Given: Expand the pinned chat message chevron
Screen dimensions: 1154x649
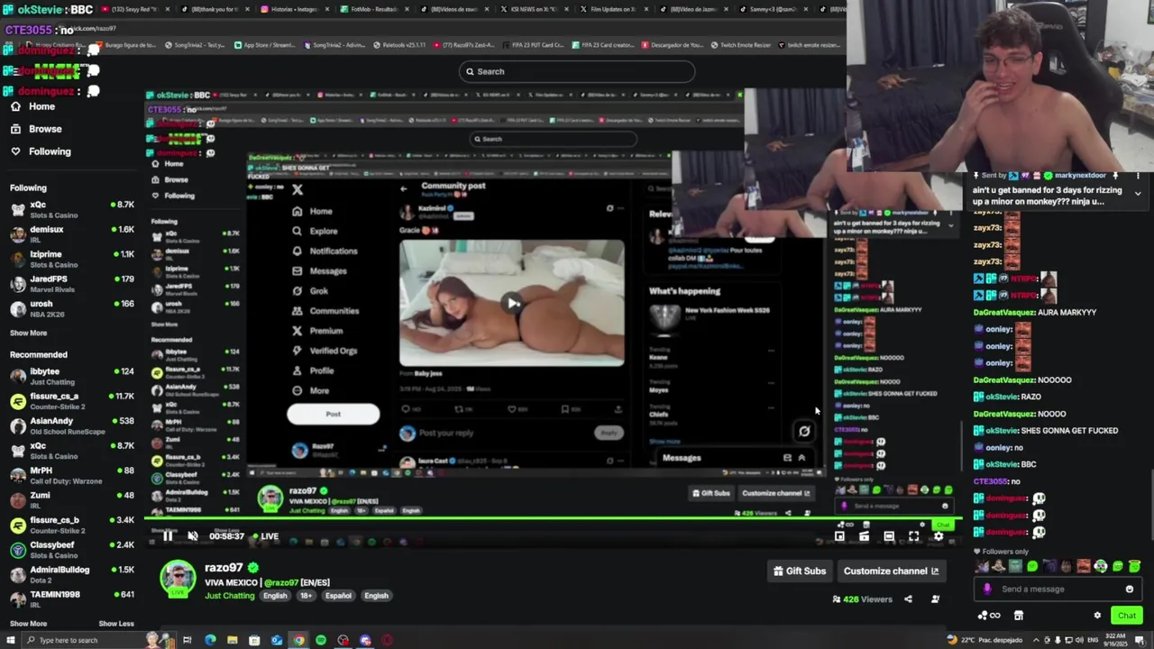Looking at the screenshot, I should click(1138, 193).
